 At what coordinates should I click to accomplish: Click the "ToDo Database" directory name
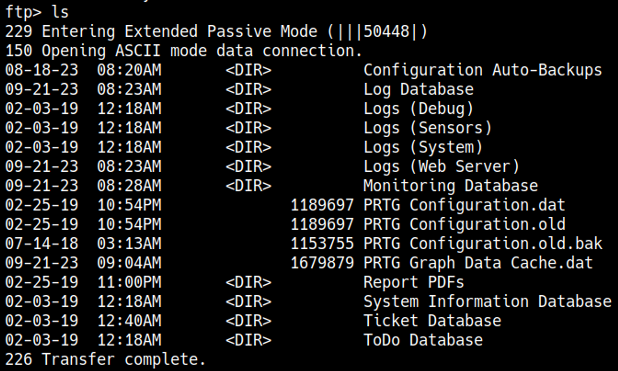[423, 340]
